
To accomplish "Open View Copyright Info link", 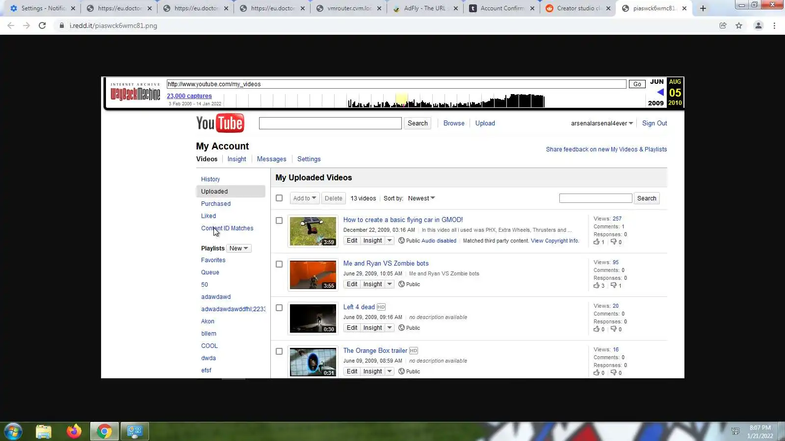I will tap(555, 241).
